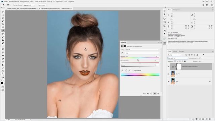Open the Изображение menu
Viewport: 215px width, 121px height.
coord(25,2)
